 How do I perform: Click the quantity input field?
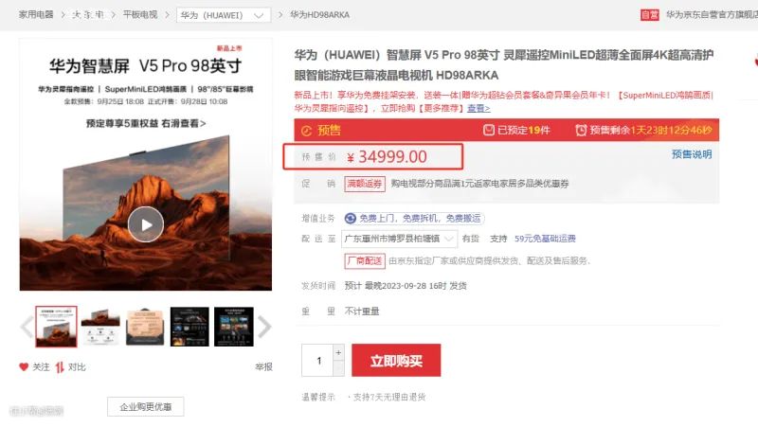point(317,361)
